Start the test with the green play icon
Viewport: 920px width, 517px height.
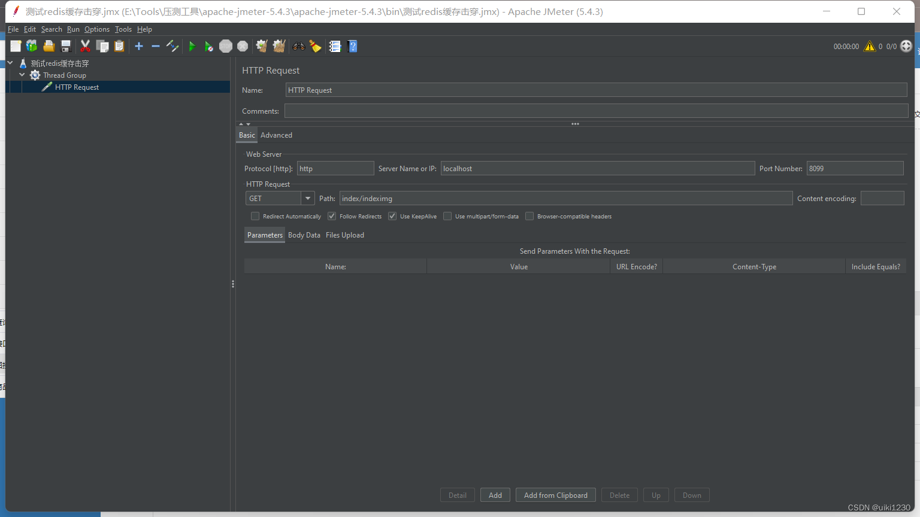[x=192, y=46]
